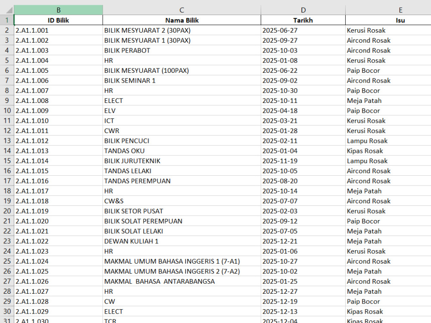Select 'Kipas Rosak' cell in row 14

[388, 151]
